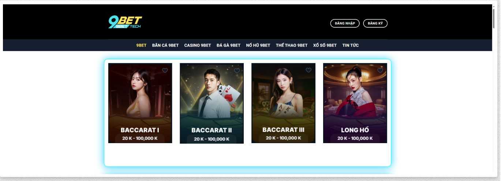Go to Tin Tức news page

351,46
